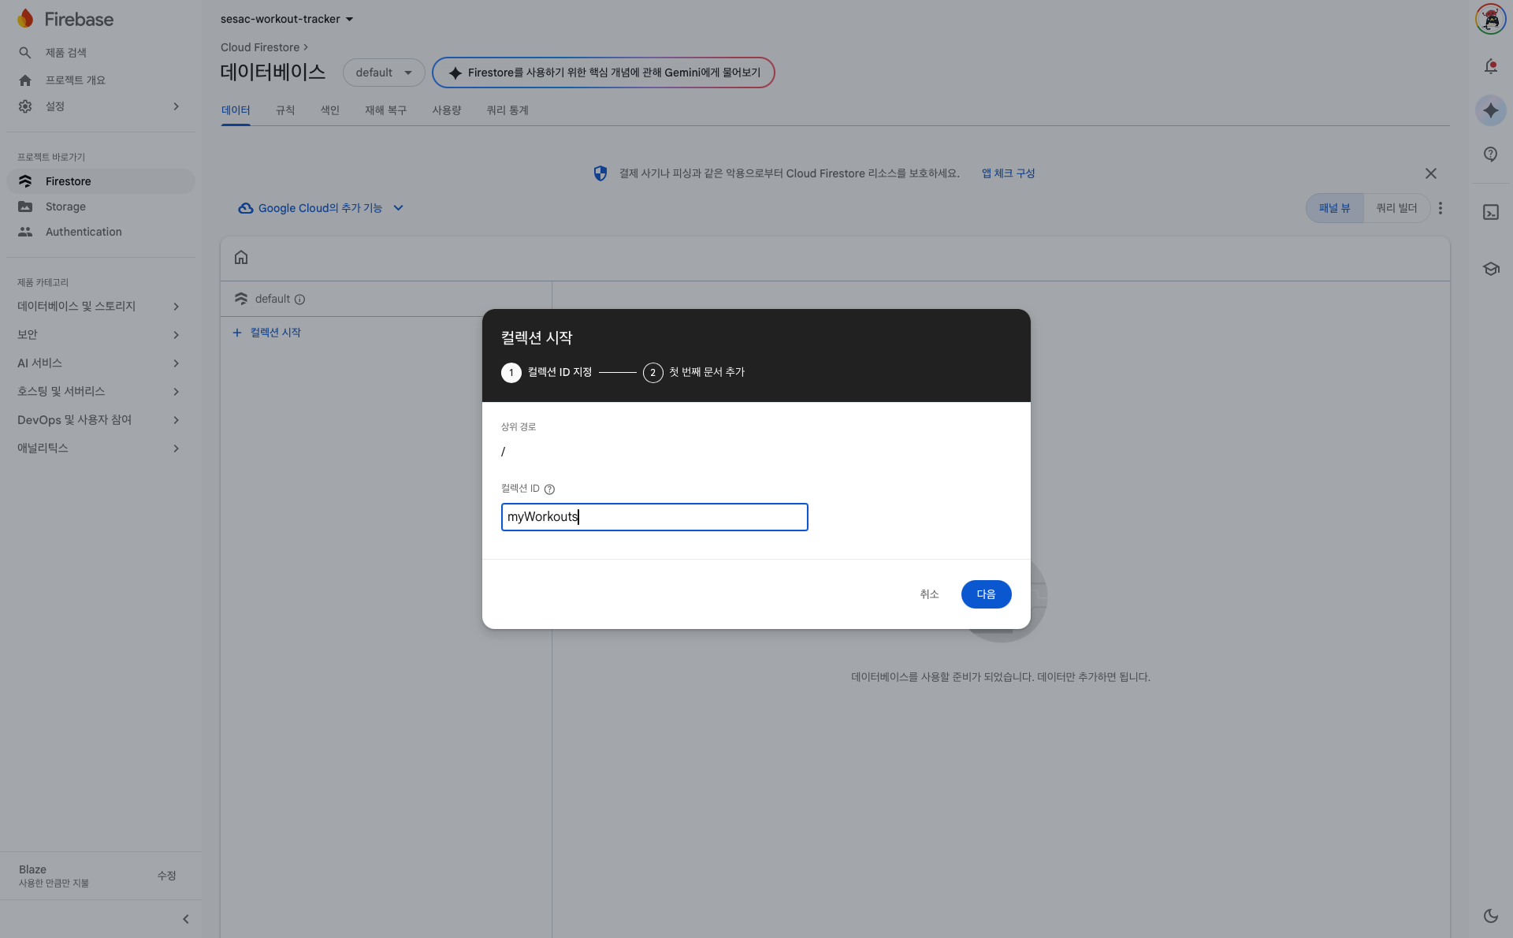Open the 앱 체크 구성 link
The width and height of the screenshot is (1513, 938).
1008,173
